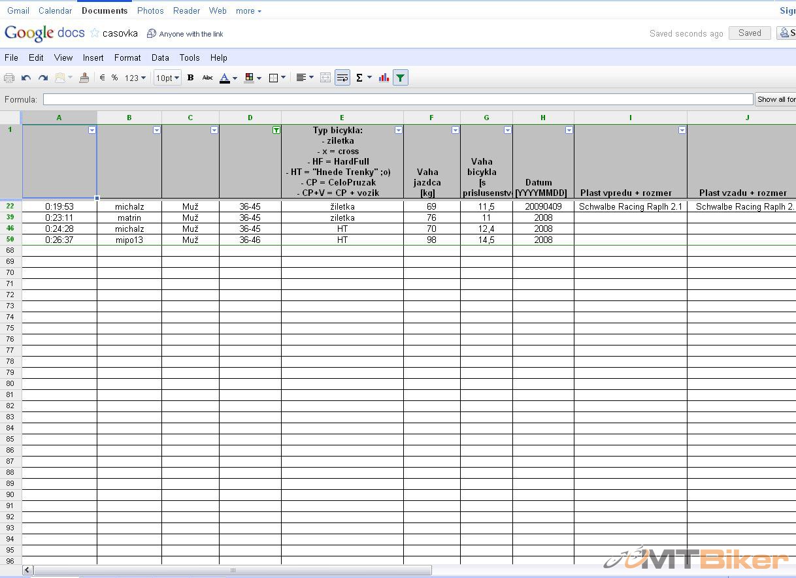Open the Gmail link
Image resolution: width=796 pixels, height=578 pixels.
[x=18, y=11]
